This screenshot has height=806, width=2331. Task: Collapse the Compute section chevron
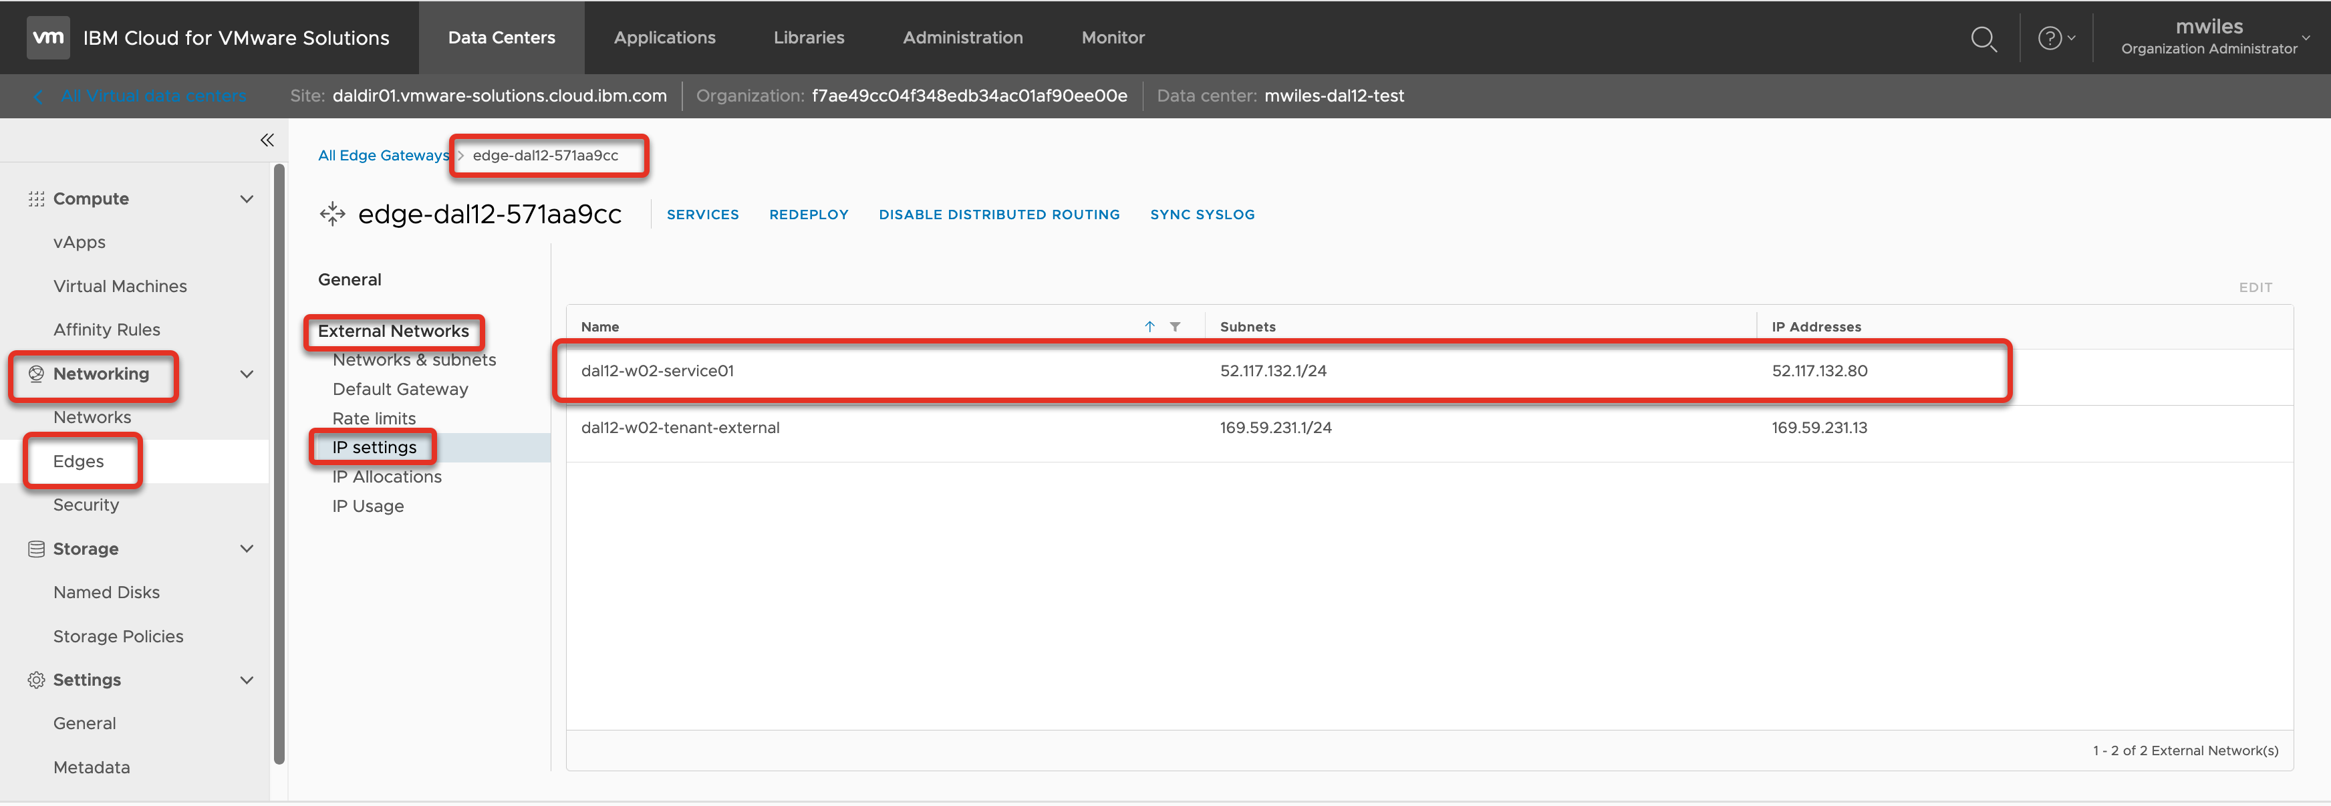(x=246, y=199)
